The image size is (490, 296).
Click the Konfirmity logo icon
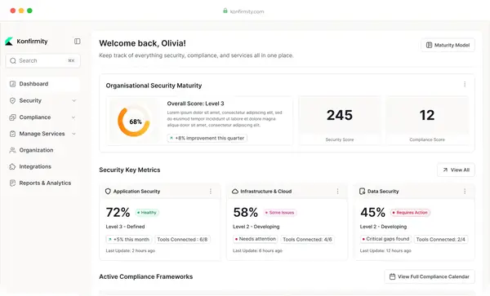point(9,41)
